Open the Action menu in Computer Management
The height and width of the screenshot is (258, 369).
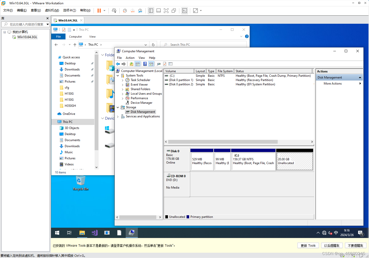tap(130, 58)
